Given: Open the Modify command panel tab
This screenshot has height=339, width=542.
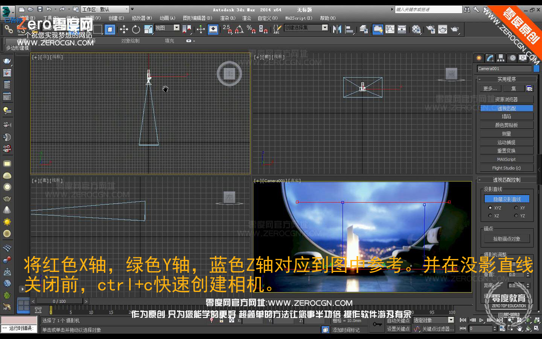Looking at the screenshot, I should (490, 58).
